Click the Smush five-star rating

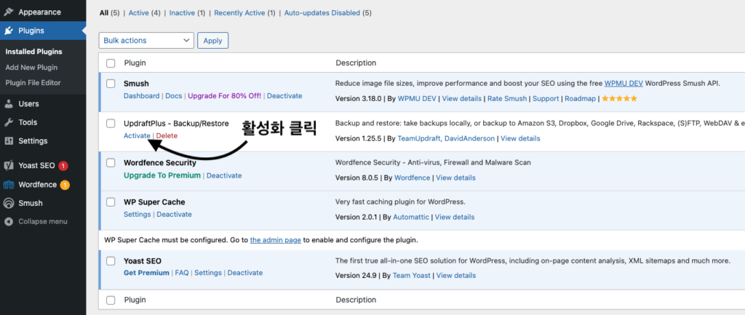coord(620,99)
